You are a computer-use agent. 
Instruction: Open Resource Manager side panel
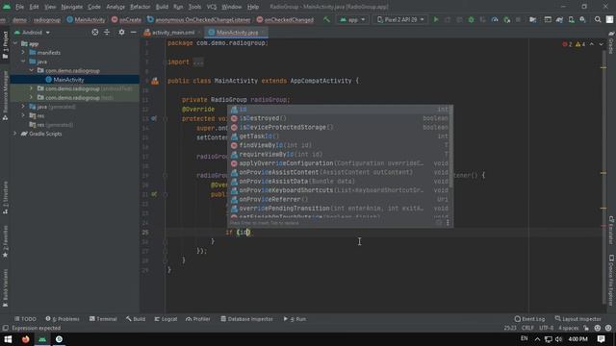[x=5, y=95]
